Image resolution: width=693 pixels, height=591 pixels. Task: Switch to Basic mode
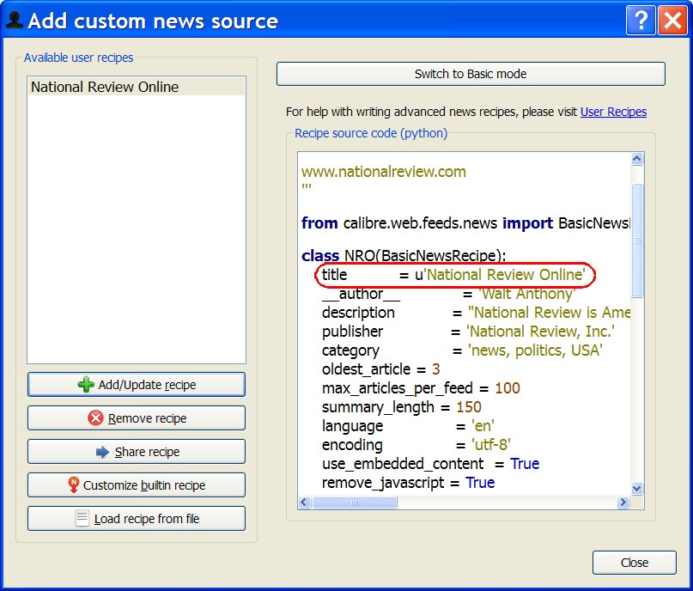471,74
